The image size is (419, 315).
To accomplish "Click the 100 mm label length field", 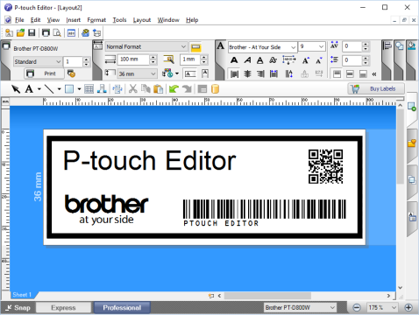I will [x=134, y=59].
